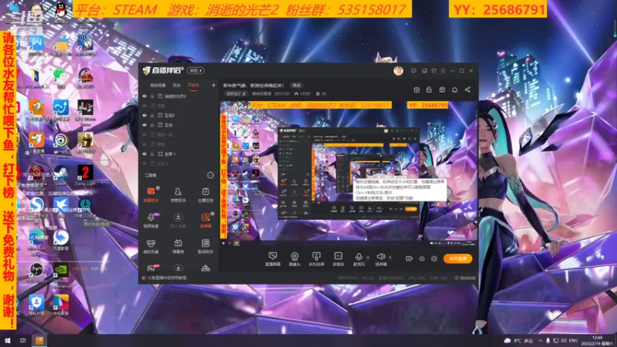Image resolution: width=617 pixels, height=347 pixels.
Task: Click the record video icon beside the go-live button
Action: point(410,258)
